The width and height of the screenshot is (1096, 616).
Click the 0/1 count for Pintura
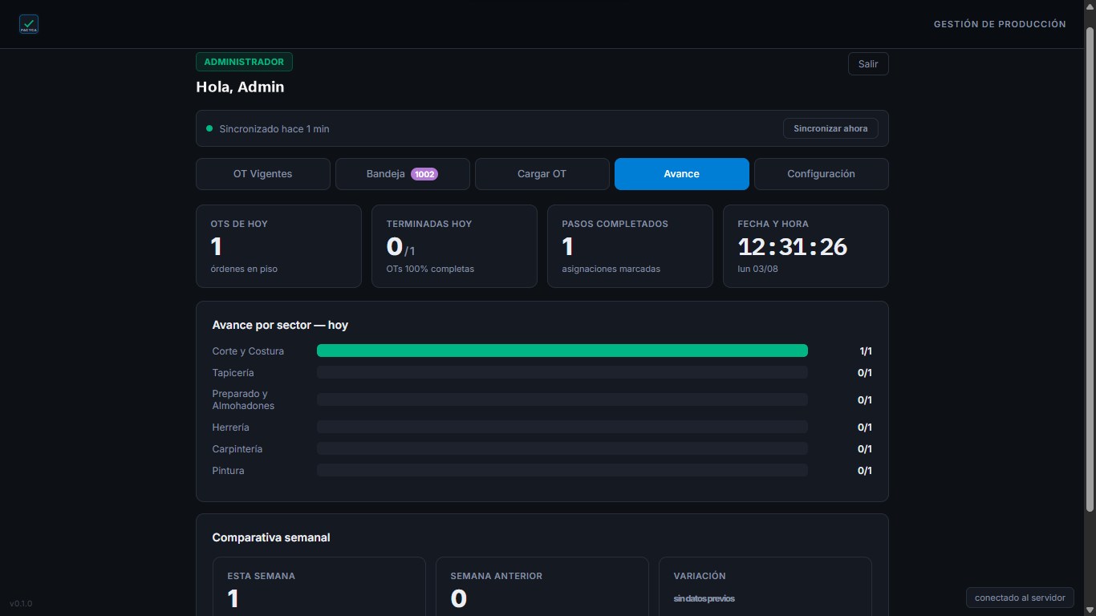point(865,470)
